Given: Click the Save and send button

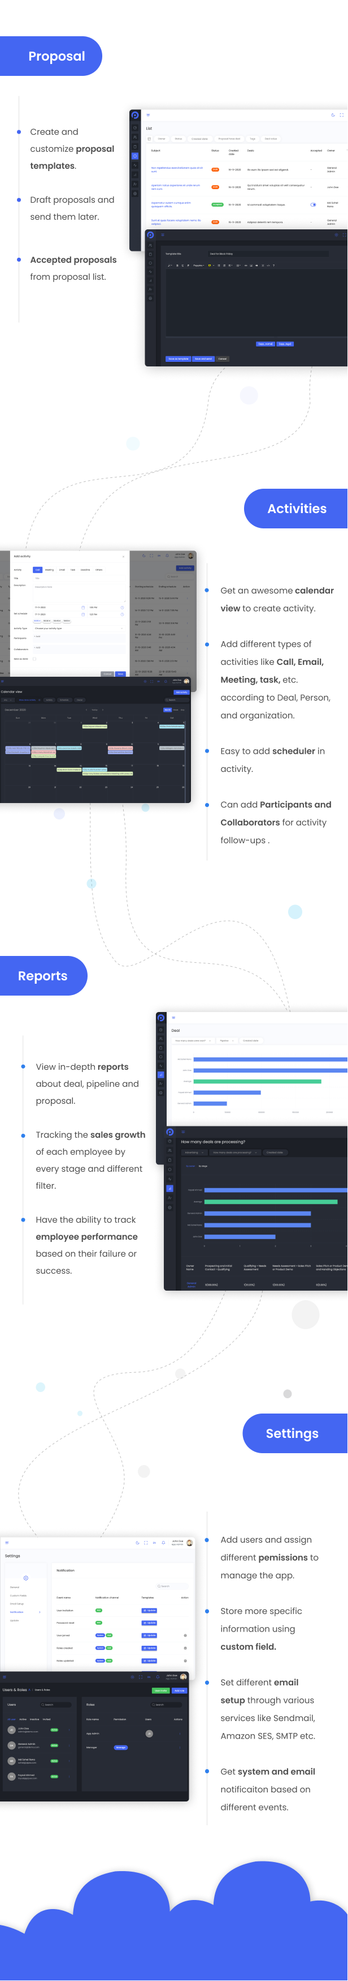Looking at the screenshot, I should 203,359.
